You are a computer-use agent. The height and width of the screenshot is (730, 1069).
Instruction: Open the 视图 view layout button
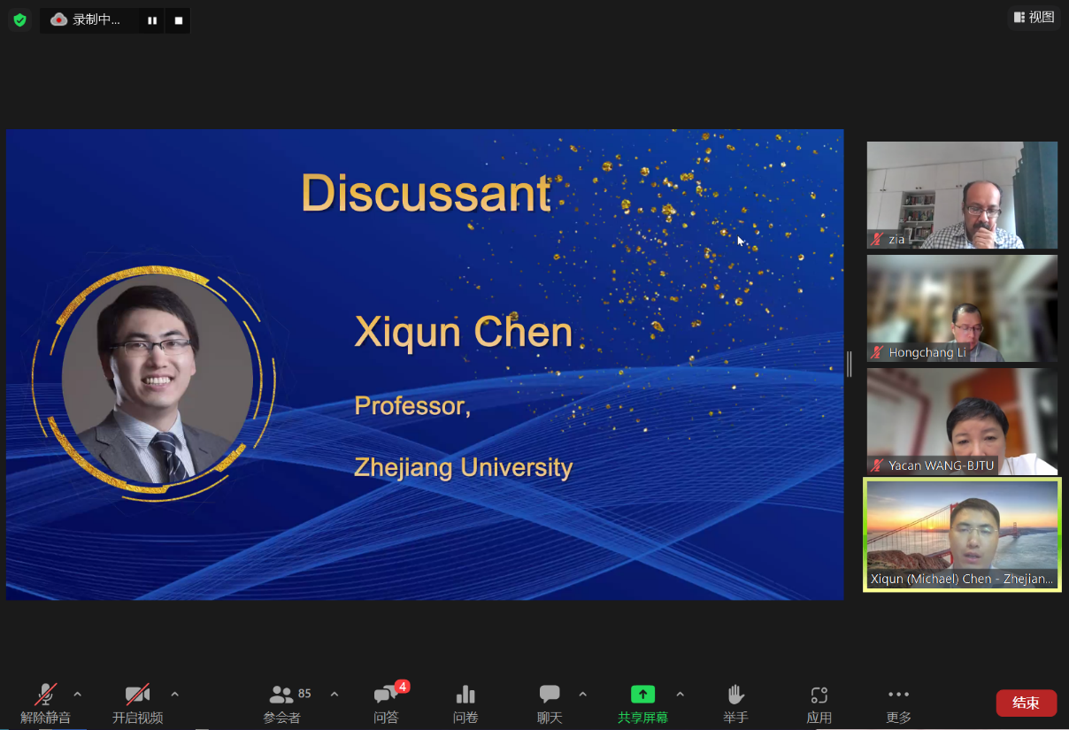tap(1034, 17)
